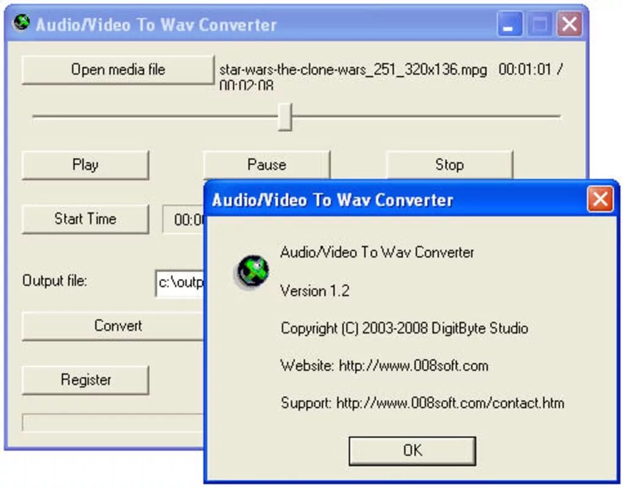Image resolution: width=623 pixels, height=488 pixels.
Task: Click the elapsed time 00:01:01 readout
Action: click(x=525, y=70)
